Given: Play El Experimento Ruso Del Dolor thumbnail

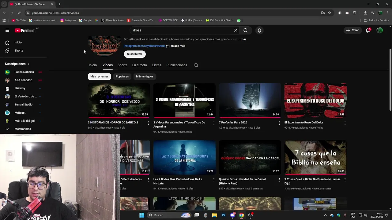Looking at the screenshot, I should click(315, 101).
